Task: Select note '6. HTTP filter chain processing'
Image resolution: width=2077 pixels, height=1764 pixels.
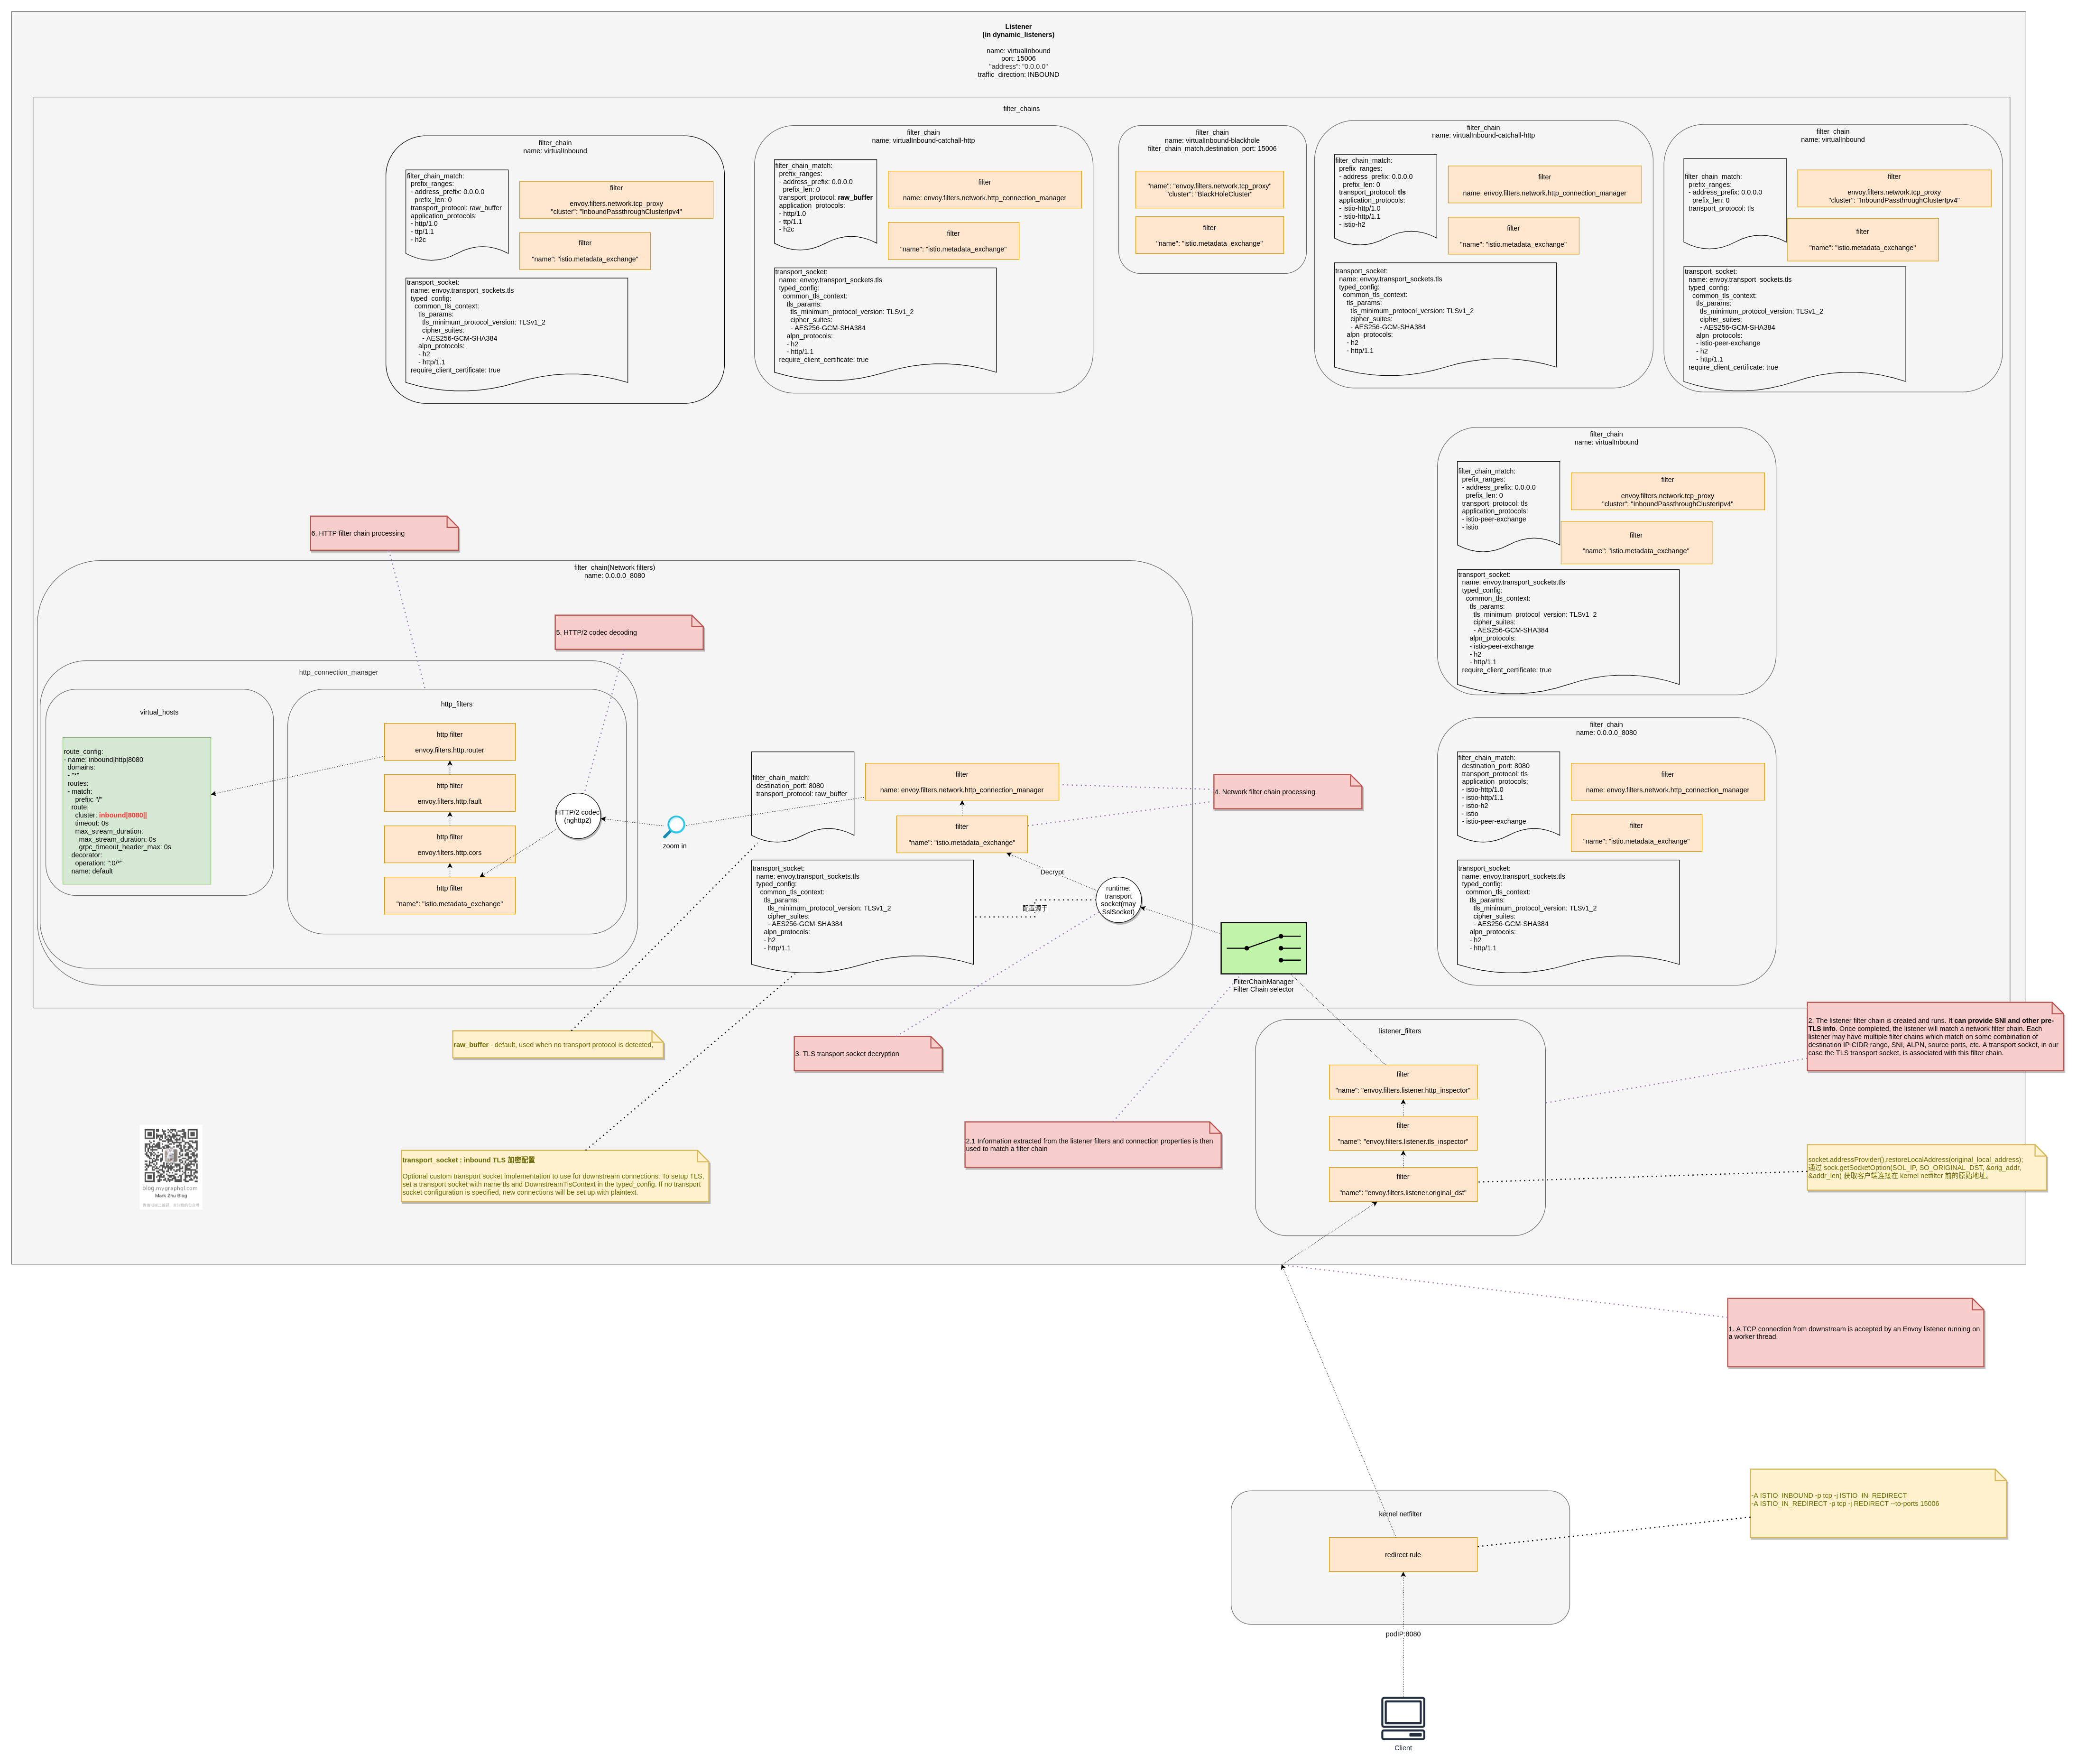Action: 384,533
